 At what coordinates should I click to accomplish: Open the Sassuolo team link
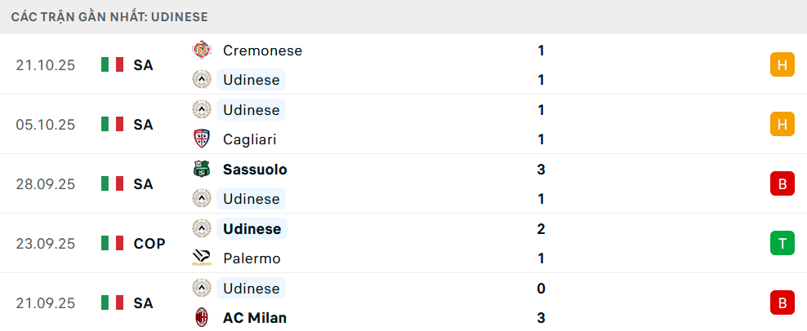[254, 170]
